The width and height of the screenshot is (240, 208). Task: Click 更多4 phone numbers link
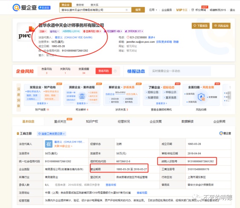[151, 37]
